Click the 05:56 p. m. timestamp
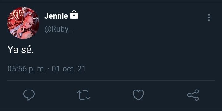The width and height of the screenshot is (222, 111). point(27,69)
